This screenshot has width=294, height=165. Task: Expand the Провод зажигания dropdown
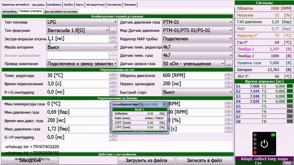82,64
